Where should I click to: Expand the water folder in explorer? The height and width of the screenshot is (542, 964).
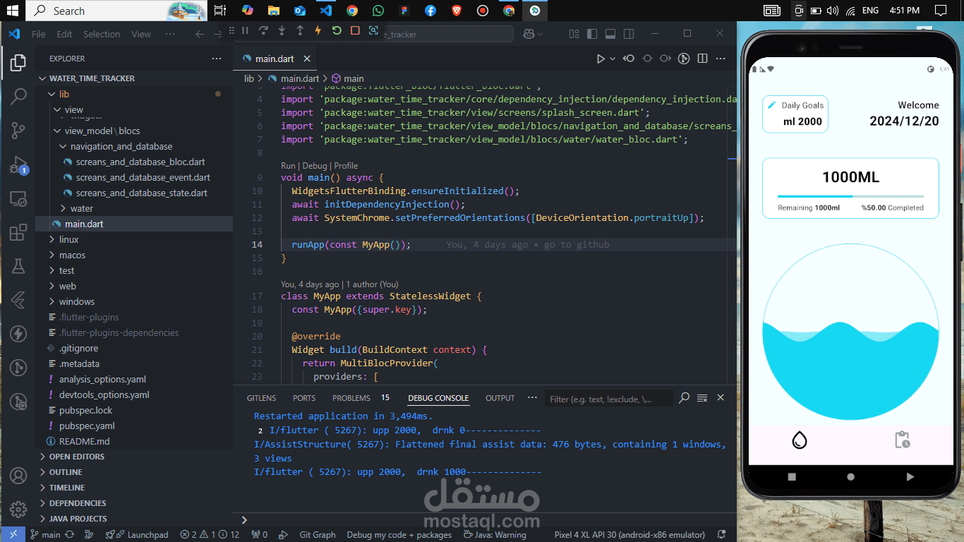81,208
